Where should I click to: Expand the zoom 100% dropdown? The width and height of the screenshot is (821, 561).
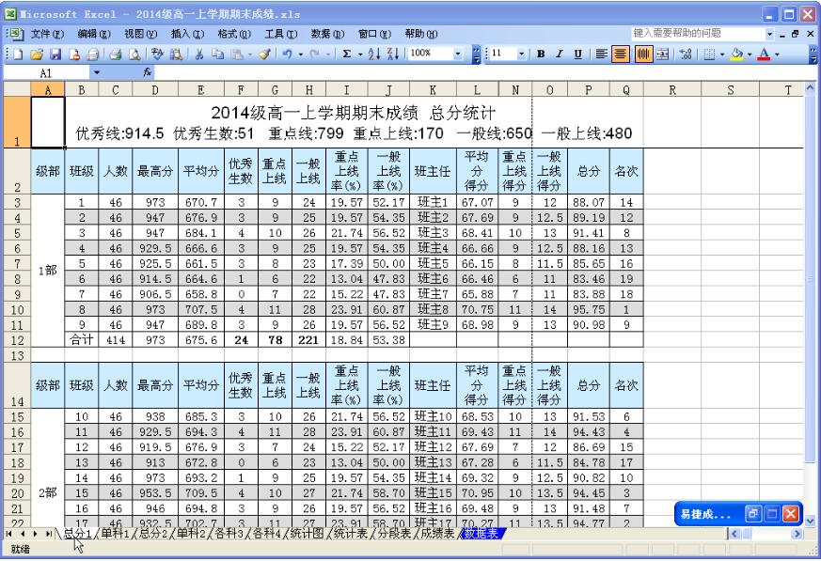pos(458,54)
